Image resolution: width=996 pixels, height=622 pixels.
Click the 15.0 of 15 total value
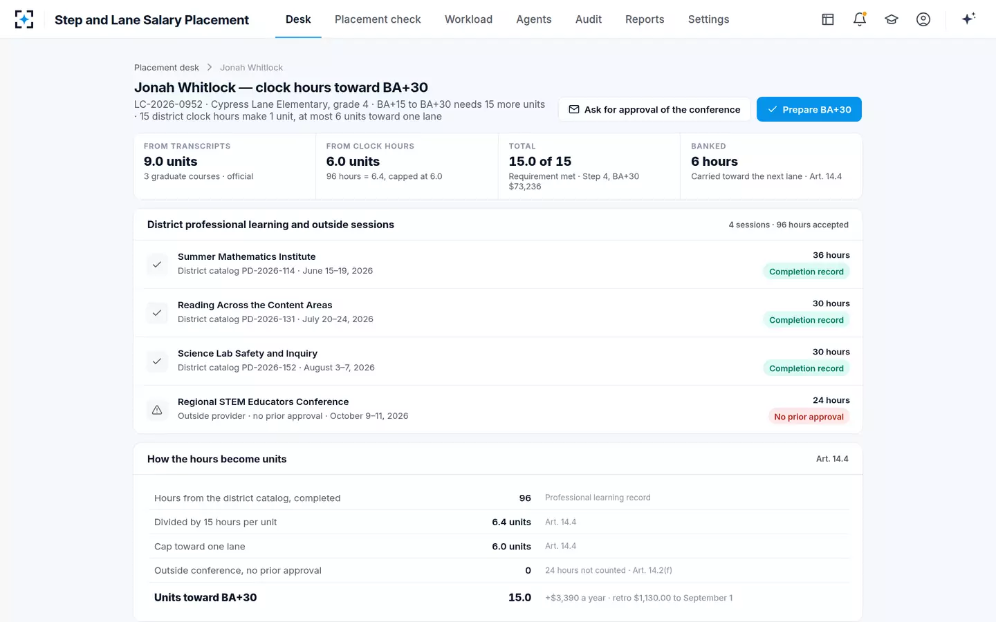tap(540, 162)
